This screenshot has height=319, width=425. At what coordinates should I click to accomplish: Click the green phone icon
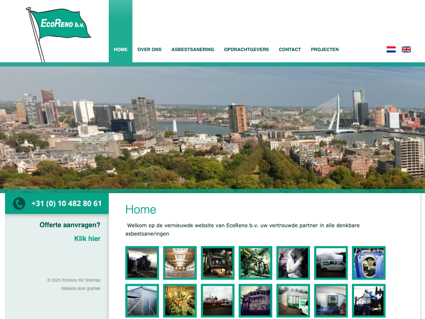pos(19,204)
